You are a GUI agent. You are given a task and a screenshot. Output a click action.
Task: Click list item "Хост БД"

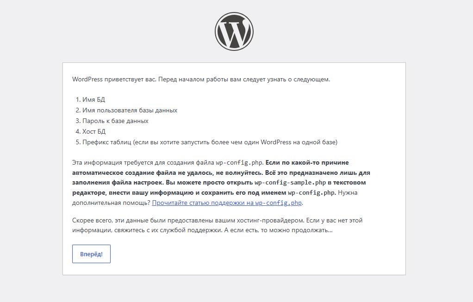click(94, 131)
